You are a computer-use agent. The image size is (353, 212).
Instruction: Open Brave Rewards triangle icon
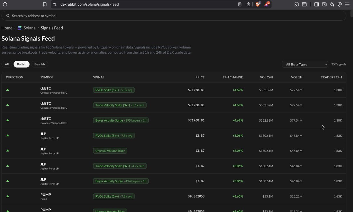(x=267, y=4)
